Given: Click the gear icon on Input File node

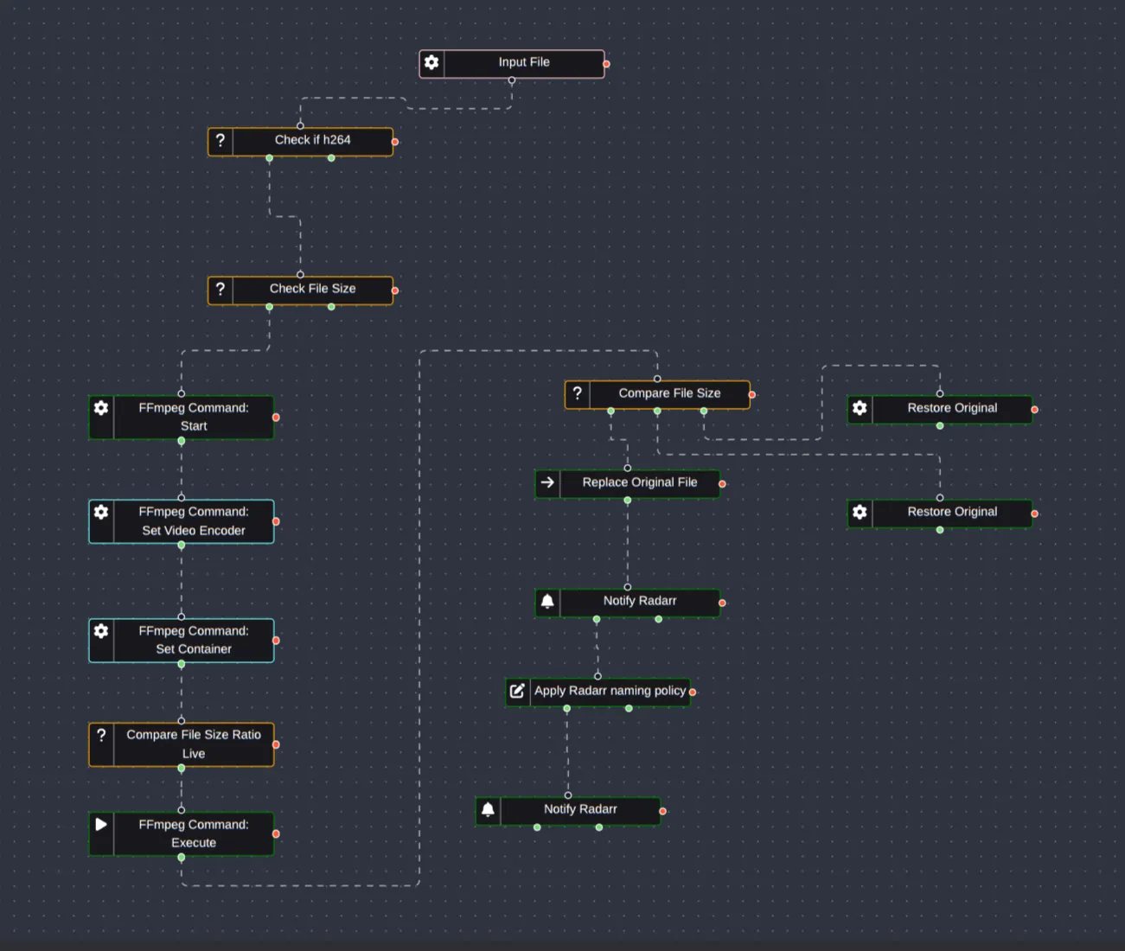Looking at the screenshot, I should (431, 62).
